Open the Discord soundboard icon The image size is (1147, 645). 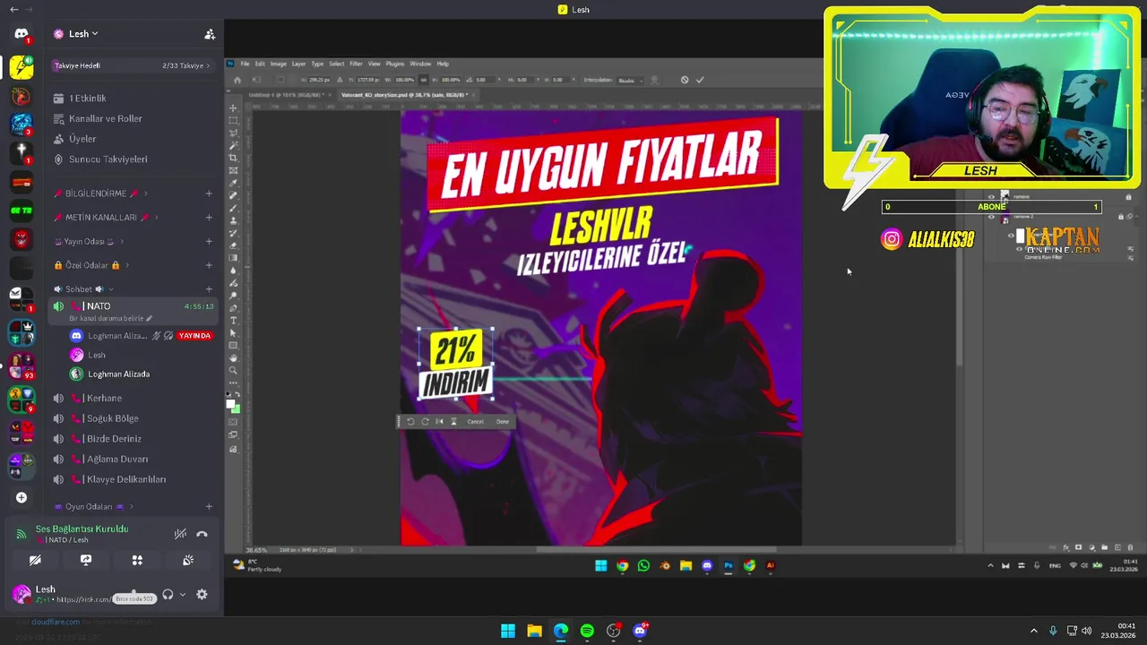point(188,560)
